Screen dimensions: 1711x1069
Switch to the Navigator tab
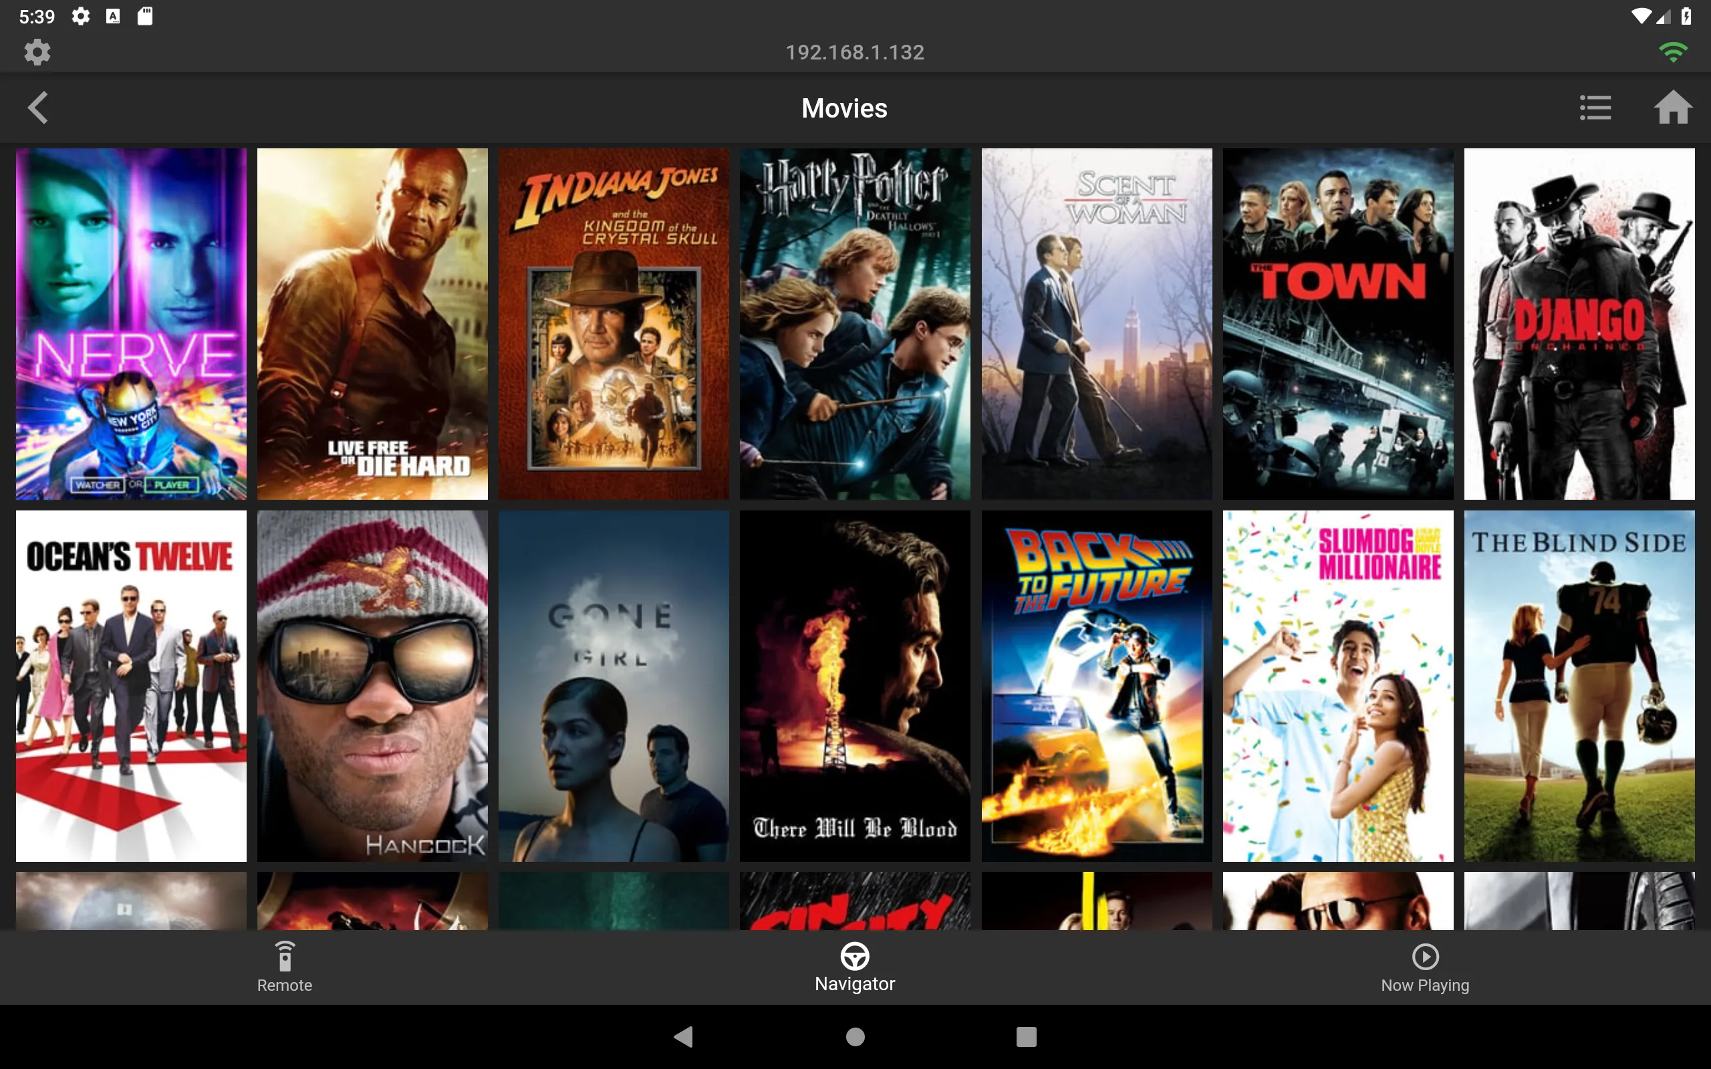point(855,968)
